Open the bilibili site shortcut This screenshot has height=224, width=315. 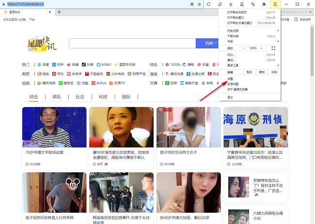pyautogui.click(x=104, y=64)
